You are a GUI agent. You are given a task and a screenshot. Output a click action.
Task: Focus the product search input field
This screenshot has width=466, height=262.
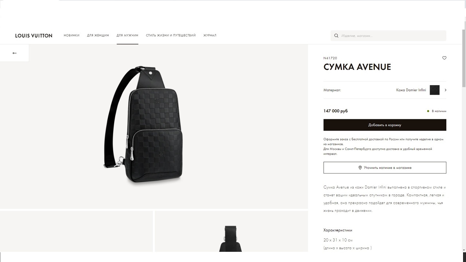pyautogui.click(x=388, y=36)
